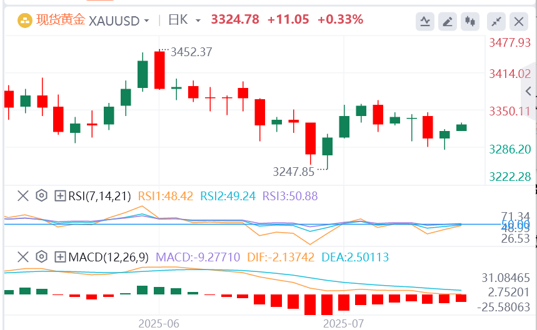Open MACD indicator settings gear
This screenshot has width=537, height=330.
coord(41,256)
